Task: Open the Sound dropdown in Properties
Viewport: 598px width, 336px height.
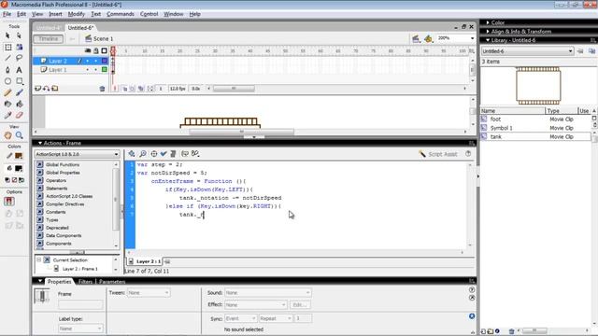Action: (268, 292)
